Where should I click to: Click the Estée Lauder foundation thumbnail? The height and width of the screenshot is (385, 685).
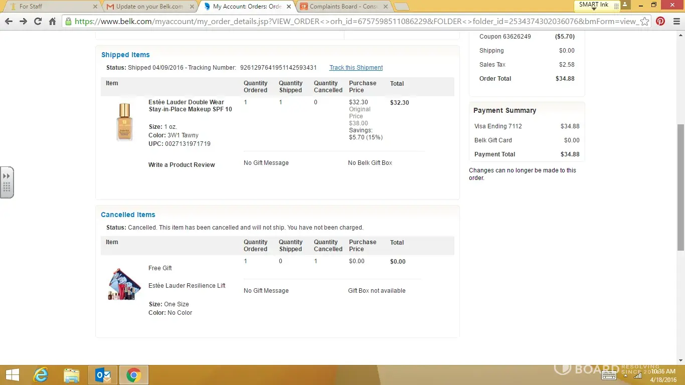click(x=124, y=122)
